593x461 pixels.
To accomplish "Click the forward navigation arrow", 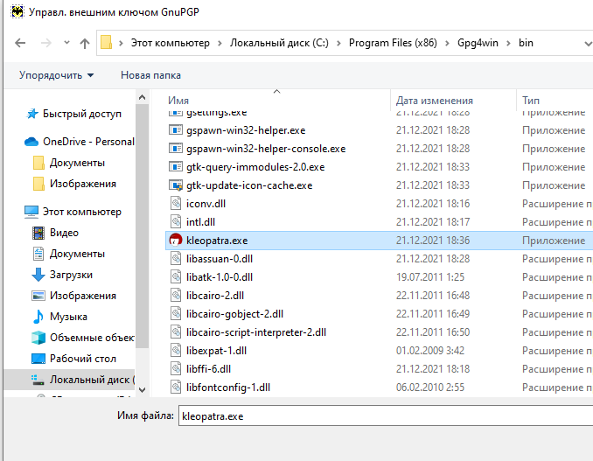I will click(x=46, y=43).
